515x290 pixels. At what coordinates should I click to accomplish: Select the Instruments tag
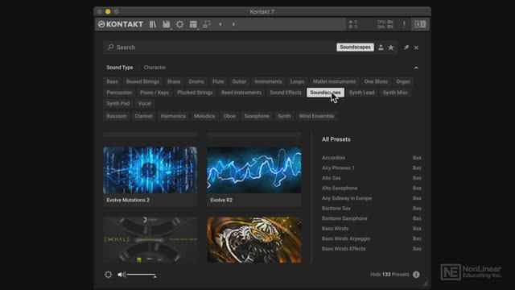pos(268,81)
